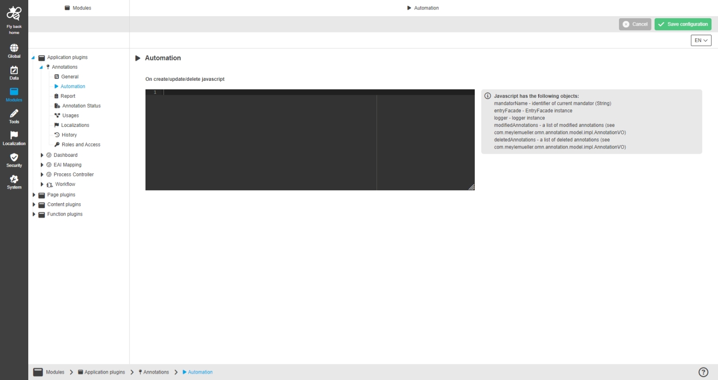Open Annotation Status tree item
This screenshot has width=718, height=380.
click(82, 106)
